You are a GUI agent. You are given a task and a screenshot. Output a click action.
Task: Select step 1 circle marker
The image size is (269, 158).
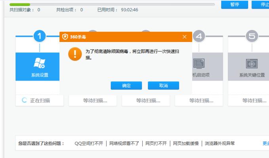40,36
